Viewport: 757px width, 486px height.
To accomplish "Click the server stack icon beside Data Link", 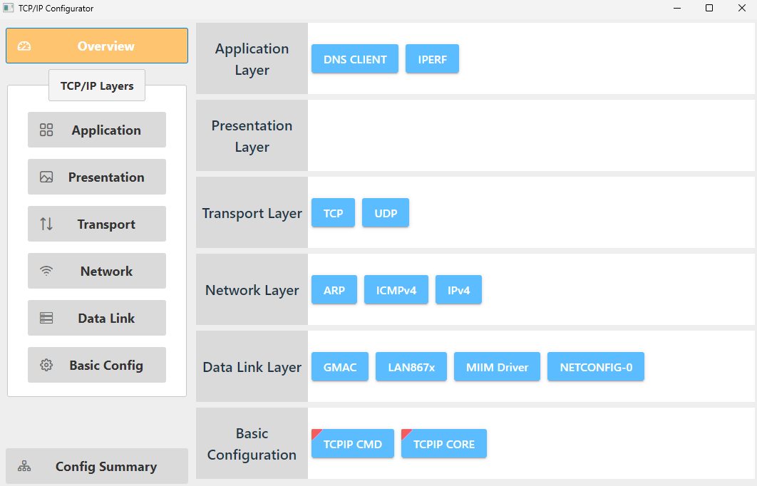I will tap(46, 318).
